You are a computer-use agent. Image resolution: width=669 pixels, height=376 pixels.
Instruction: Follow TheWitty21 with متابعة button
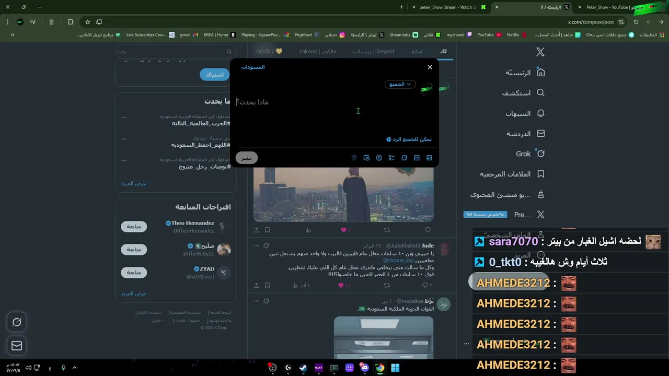coord(134,250)
